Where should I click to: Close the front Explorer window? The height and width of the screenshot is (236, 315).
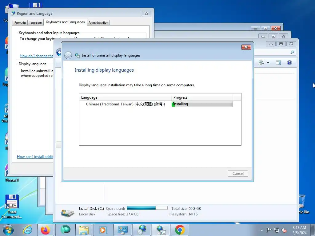pos(291,44)
